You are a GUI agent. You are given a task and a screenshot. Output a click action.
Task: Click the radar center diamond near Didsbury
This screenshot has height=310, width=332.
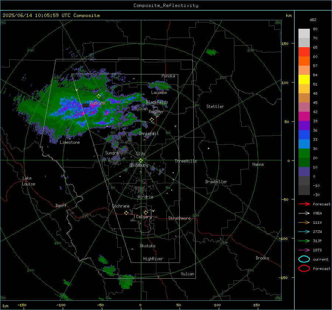click(x=141, y=161)
